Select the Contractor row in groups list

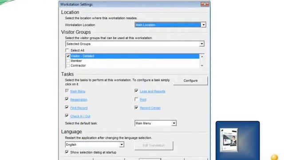pyautogui.click(x=133, y=65)
